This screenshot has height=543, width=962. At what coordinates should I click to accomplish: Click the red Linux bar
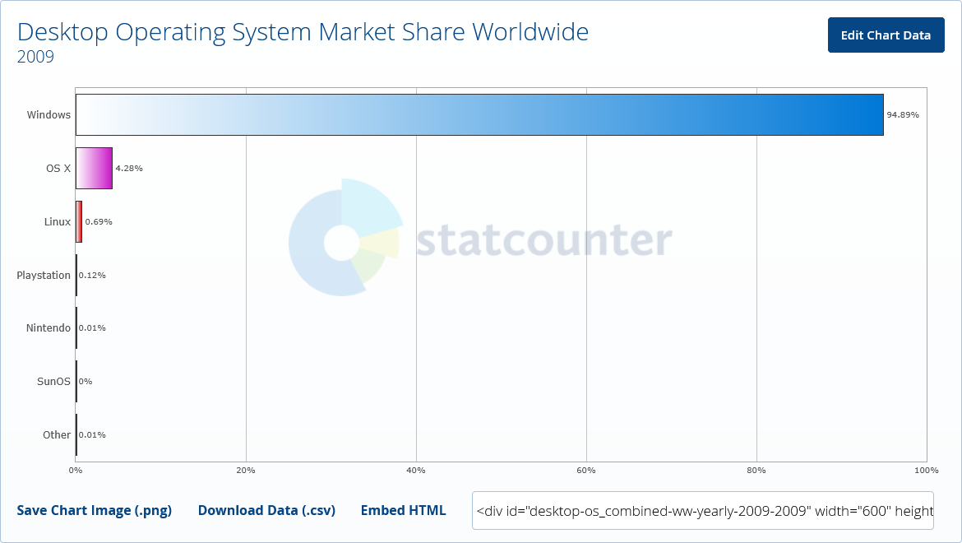tap(79, 221)
